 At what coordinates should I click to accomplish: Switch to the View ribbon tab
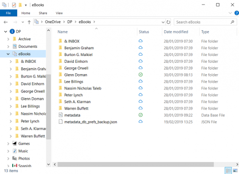[x=59, y=13]
